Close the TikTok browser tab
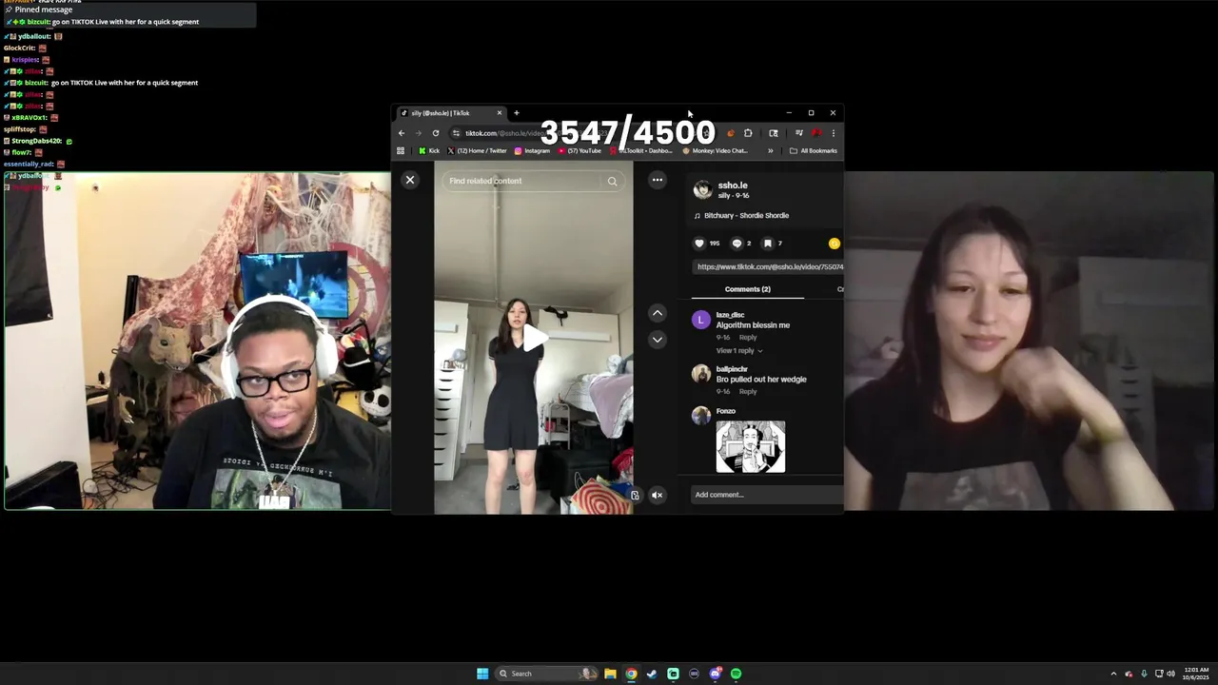1218x685 pixels. point(499,113)
